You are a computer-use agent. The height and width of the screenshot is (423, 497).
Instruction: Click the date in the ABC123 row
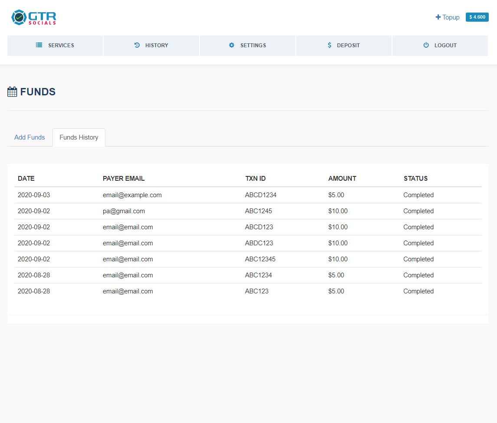[34, 291]
